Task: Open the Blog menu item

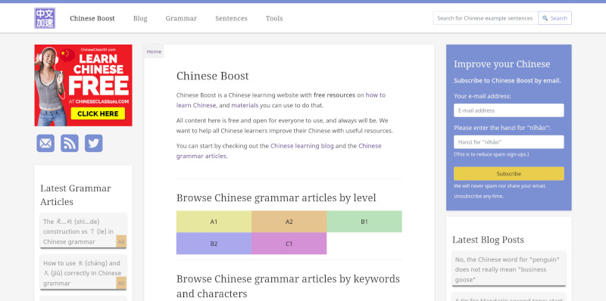Action: 140,18
